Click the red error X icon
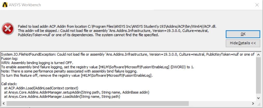Image resolution: width=263 pixels, height=108 pixels. [8, 28]
